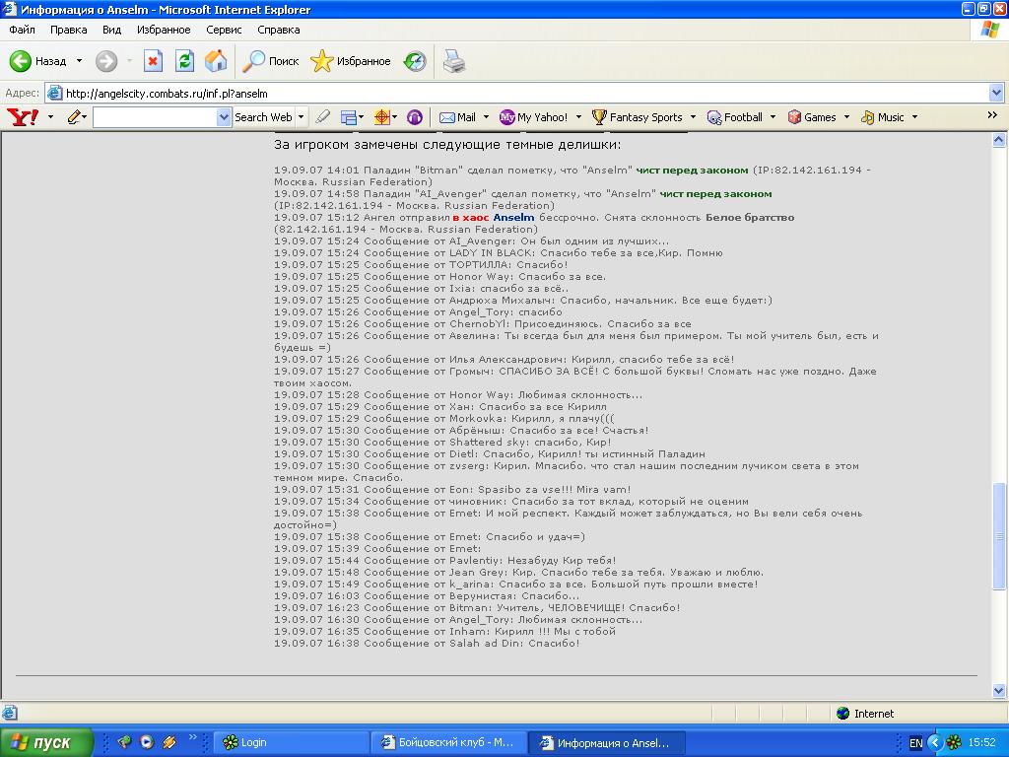Click the Back (Назад) arrow icon
The height and width of the screenshot is (757, 1009).
[20, 61]
